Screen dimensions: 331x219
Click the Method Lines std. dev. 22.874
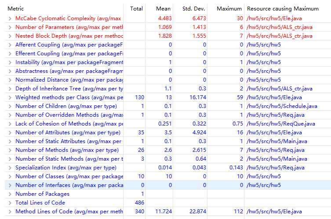[x=198, y=212]
